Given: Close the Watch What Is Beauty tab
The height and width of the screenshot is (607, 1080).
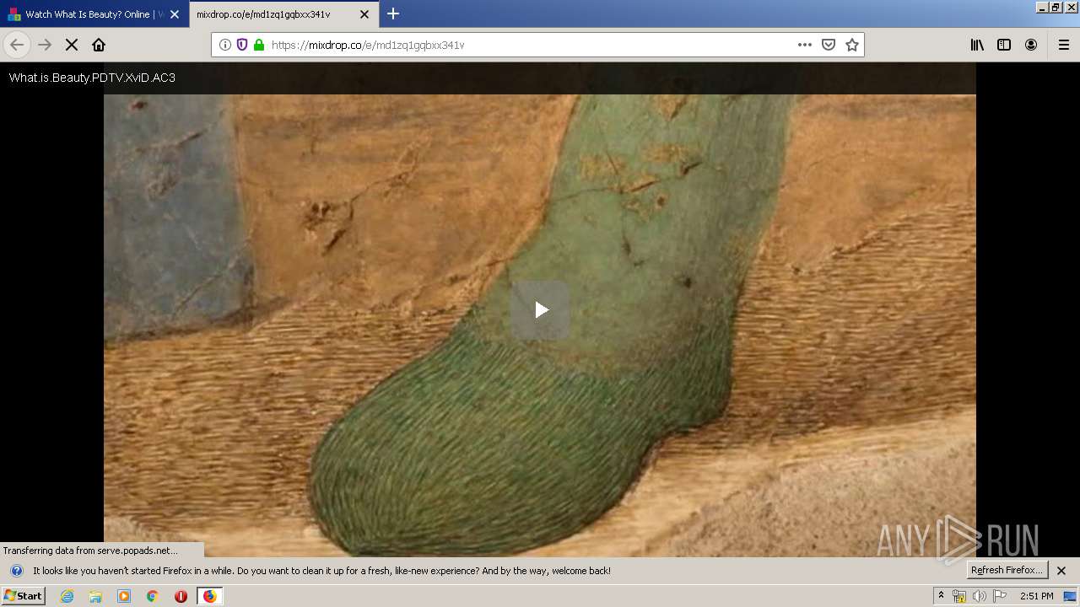Looking at the screenshot, I should tap(175, 14).
